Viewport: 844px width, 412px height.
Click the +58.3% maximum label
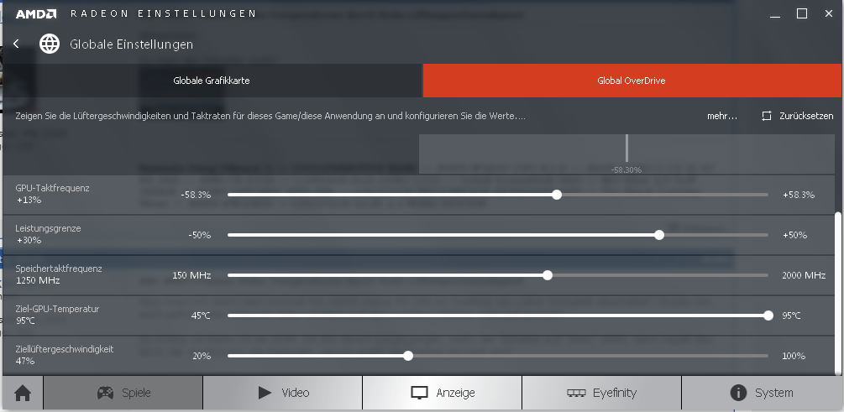(x=799, y=195)
